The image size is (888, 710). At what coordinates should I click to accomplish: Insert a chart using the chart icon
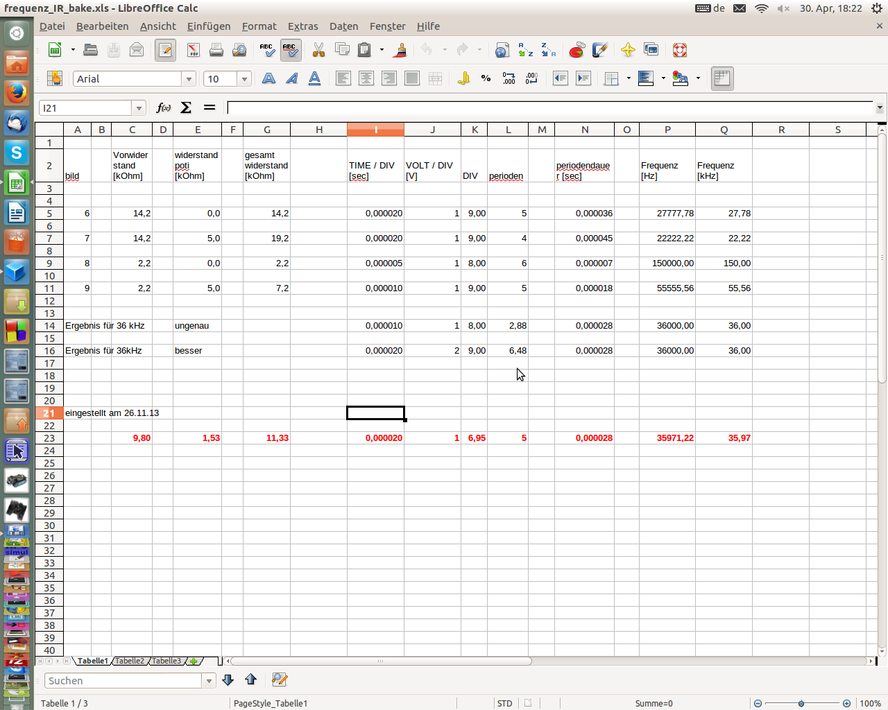coord(577,50)
